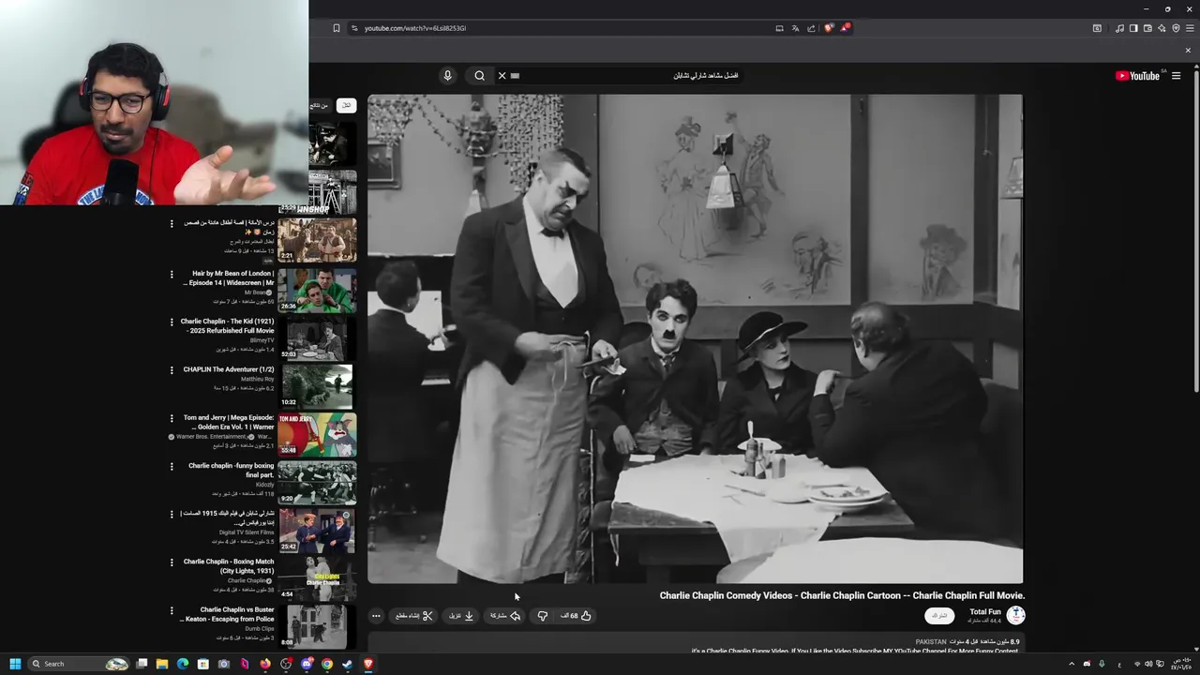Open options menu for Boxing Match City Lights
The height and width of the screenshot is (675, 1200).
pyautogui.click(x=172, y=562)
